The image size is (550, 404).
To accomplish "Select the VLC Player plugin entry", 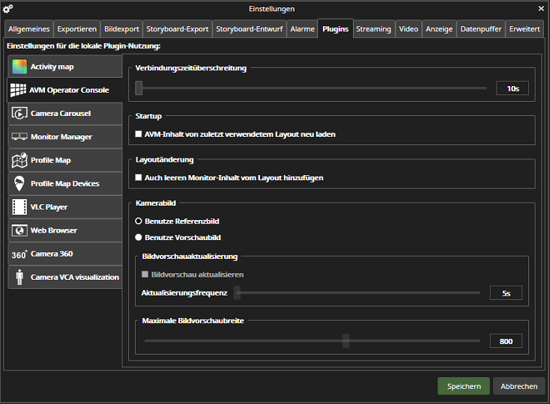I will 65,207.
